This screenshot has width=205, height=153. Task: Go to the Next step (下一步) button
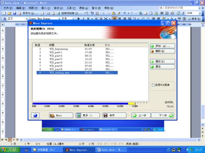[162, 115]
